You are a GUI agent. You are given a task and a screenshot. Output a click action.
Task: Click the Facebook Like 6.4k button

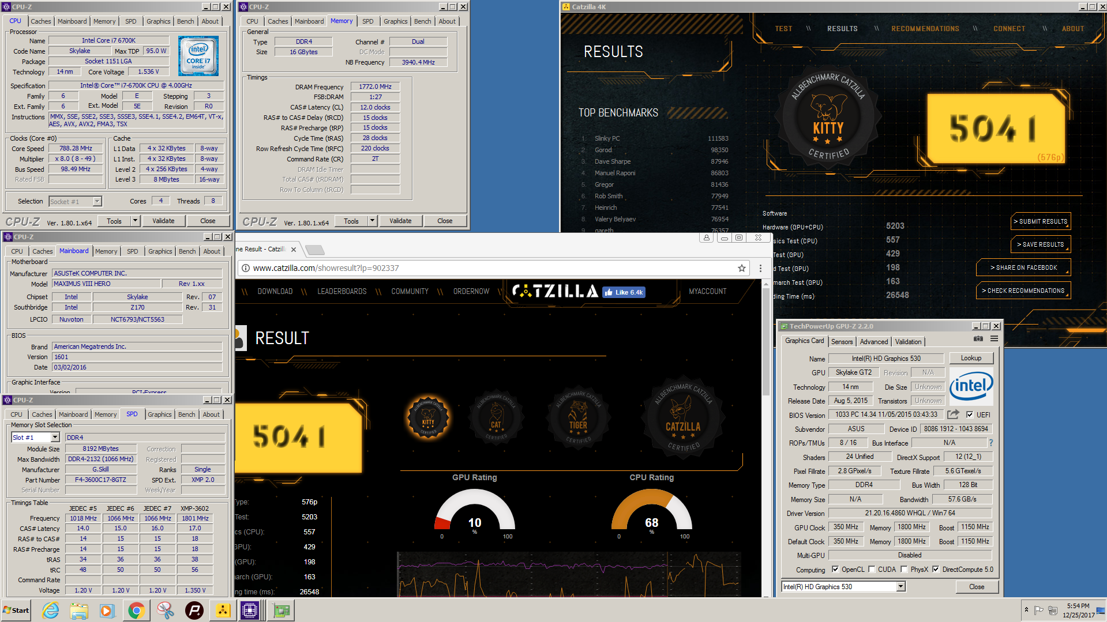(x=624, y=292)
